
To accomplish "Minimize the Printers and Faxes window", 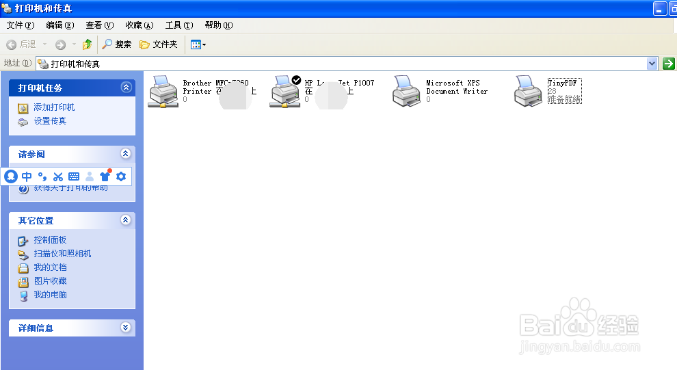I will click(660, 8).
